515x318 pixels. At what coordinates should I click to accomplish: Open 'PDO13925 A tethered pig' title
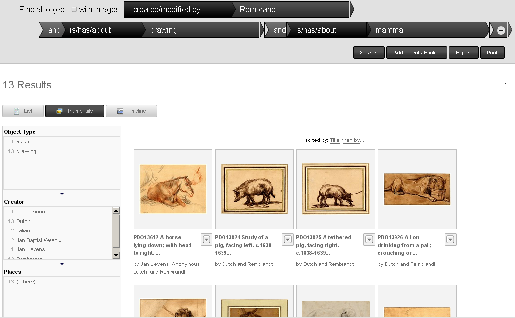click(324, 245)
